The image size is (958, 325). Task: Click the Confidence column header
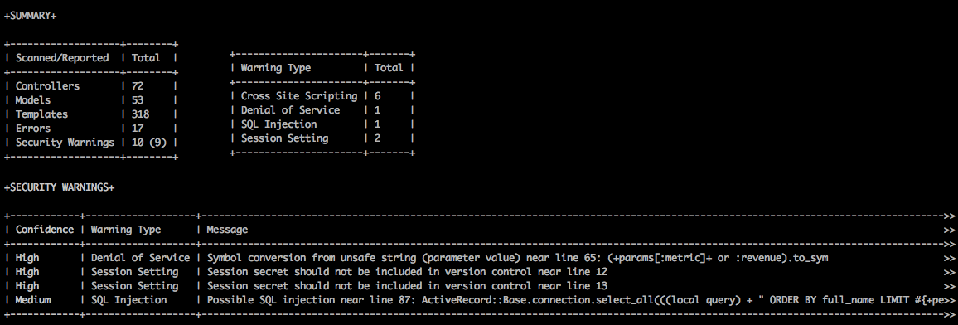coord(44,230)
